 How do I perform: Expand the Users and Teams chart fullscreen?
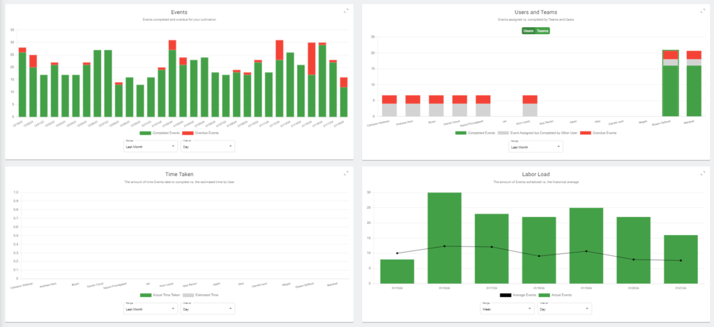(703, 10)
